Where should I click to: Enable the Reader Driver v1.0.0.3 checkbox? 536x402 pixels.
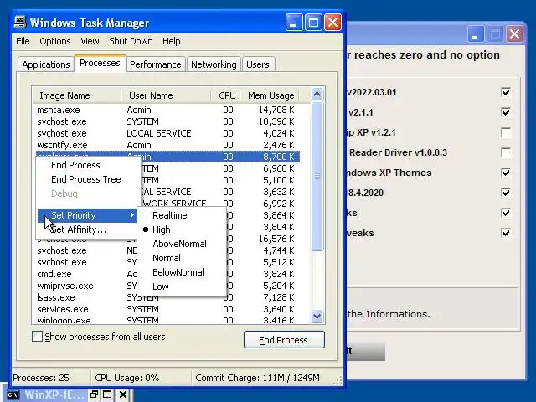tap(506, 152)
